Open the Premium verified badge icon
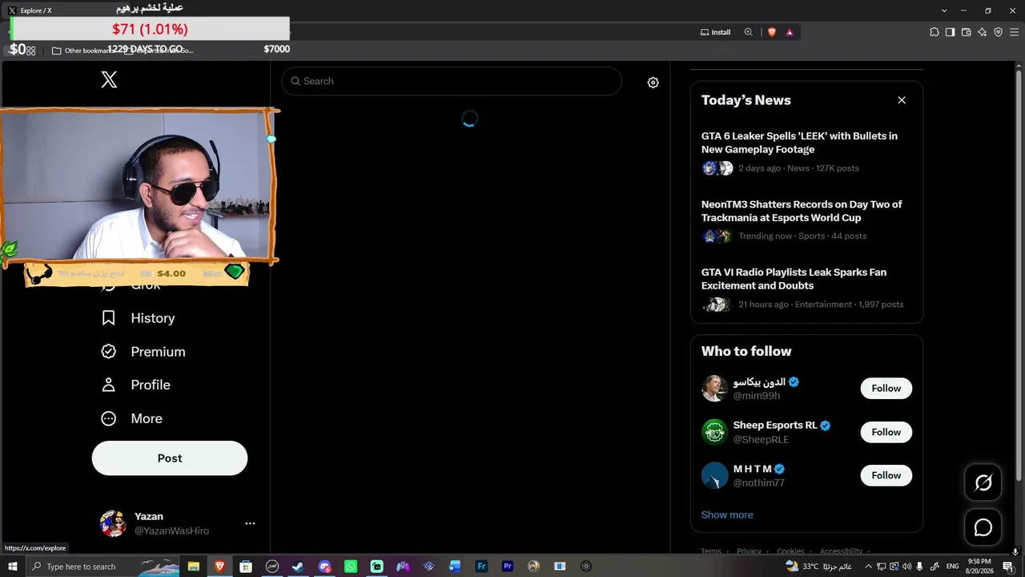Image resolution: width=1025 pixels, height=577 pixels. [x=109, y=352]
